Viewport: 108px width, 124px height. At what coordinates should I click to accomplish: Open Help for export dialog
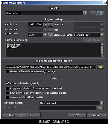pyautogui.click(x=31, y=115)
